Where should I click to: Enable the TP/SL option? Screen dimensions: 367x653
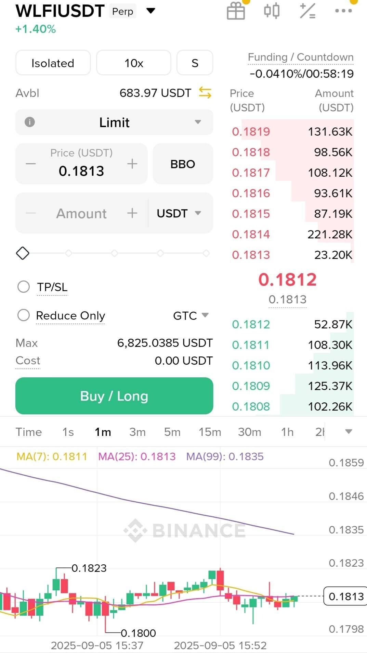coord(24,287)
